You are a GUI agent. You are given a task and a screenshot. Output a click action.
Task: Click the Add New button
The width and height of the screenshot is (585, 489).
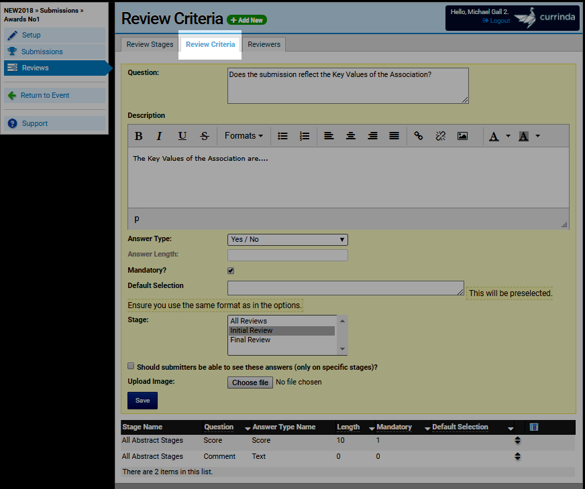pyautogui.click(x=247, y=20)
